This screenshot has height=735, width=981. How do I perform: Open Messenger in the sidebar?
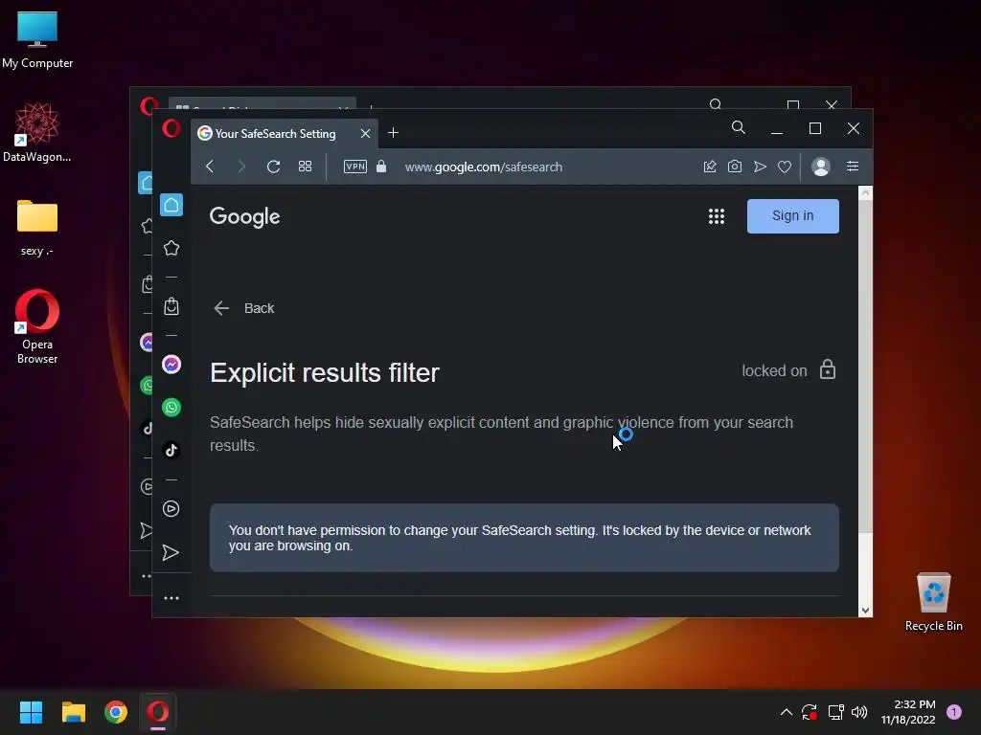coord(171,365)
